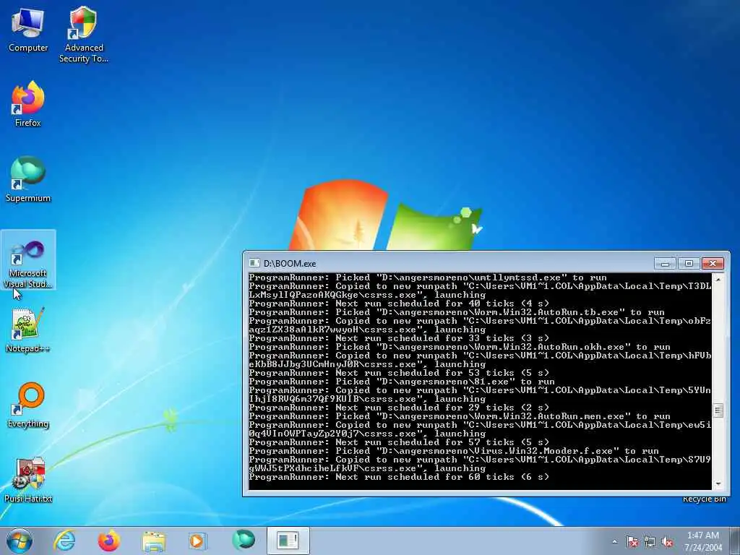Launch Firefox from the taskbar
740x555 pixels.
coord(108,541)
